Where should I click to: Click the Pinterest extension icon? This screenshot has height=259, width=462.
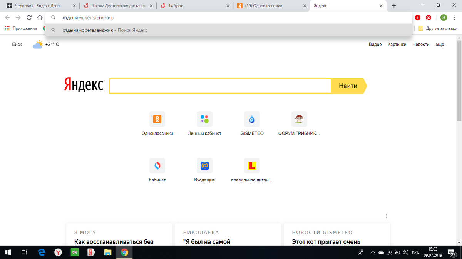tap(428, 18)
